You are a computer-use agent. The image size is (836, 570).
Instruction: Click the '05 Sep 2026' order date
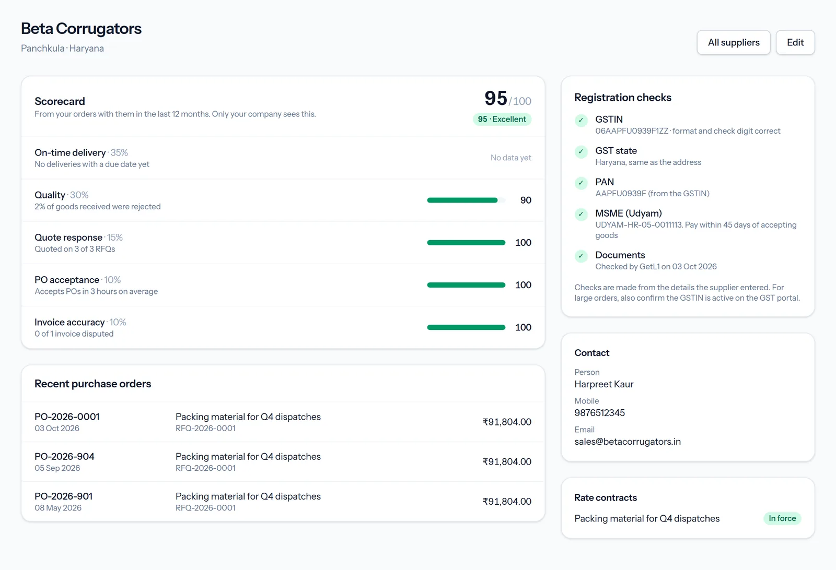pyautogui.click(x=57, y=468)
